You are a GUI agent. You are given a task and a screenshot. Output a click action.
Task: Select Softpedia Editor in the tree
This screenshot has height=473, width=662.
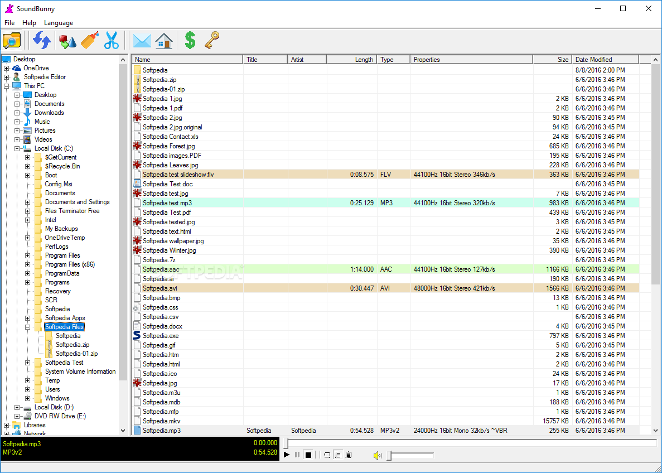[44, 77]
